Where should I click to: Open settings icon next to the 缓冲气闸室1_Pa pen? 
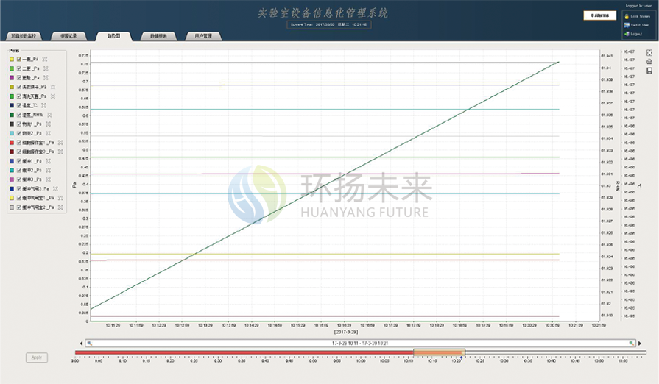tap(60, 198)
